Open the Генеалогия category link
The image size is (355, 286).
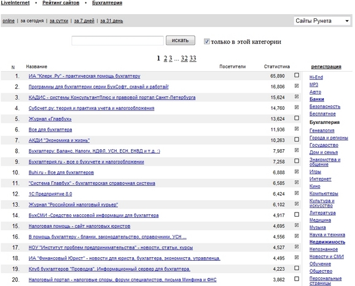pyautogui.click(x=322, y=130)
